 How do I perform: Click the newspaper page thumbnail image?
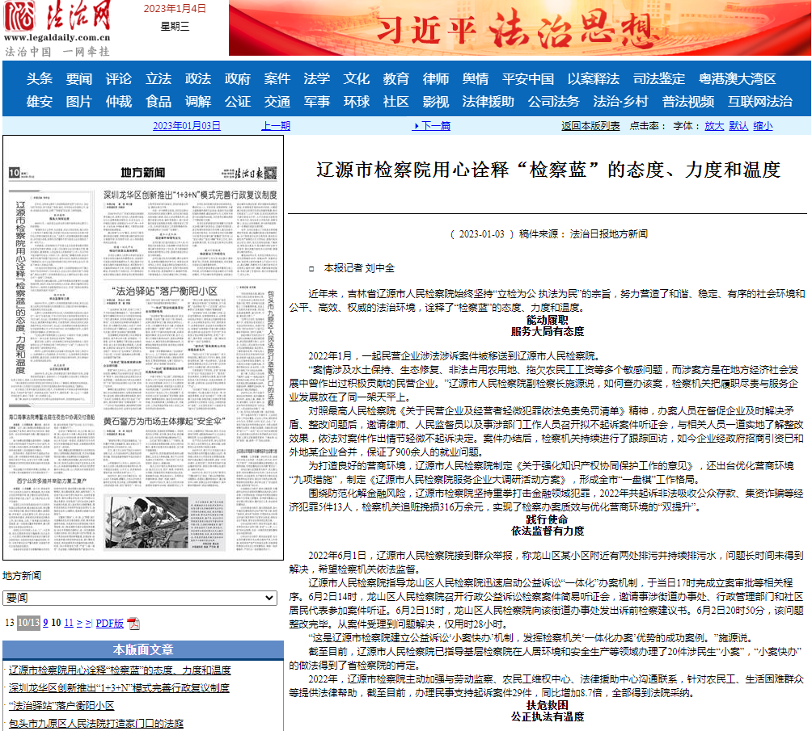143,349
